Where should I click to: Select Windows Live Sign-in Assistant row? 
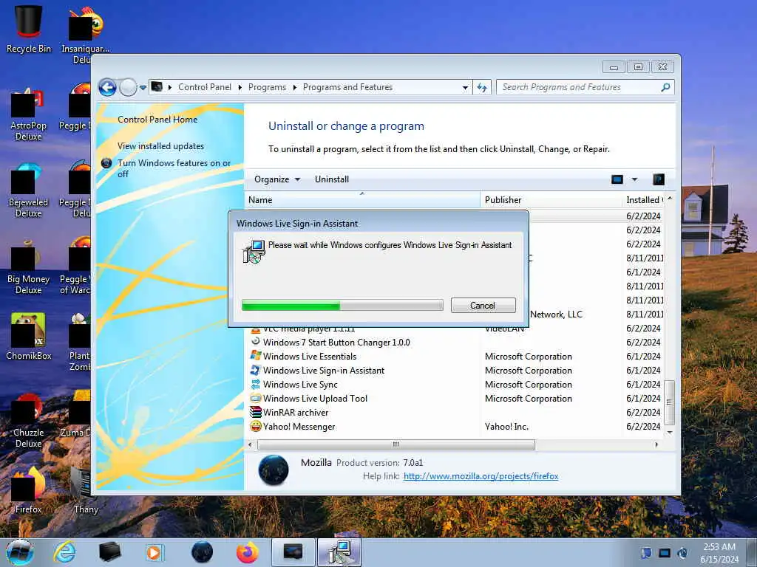click(324, 371)
